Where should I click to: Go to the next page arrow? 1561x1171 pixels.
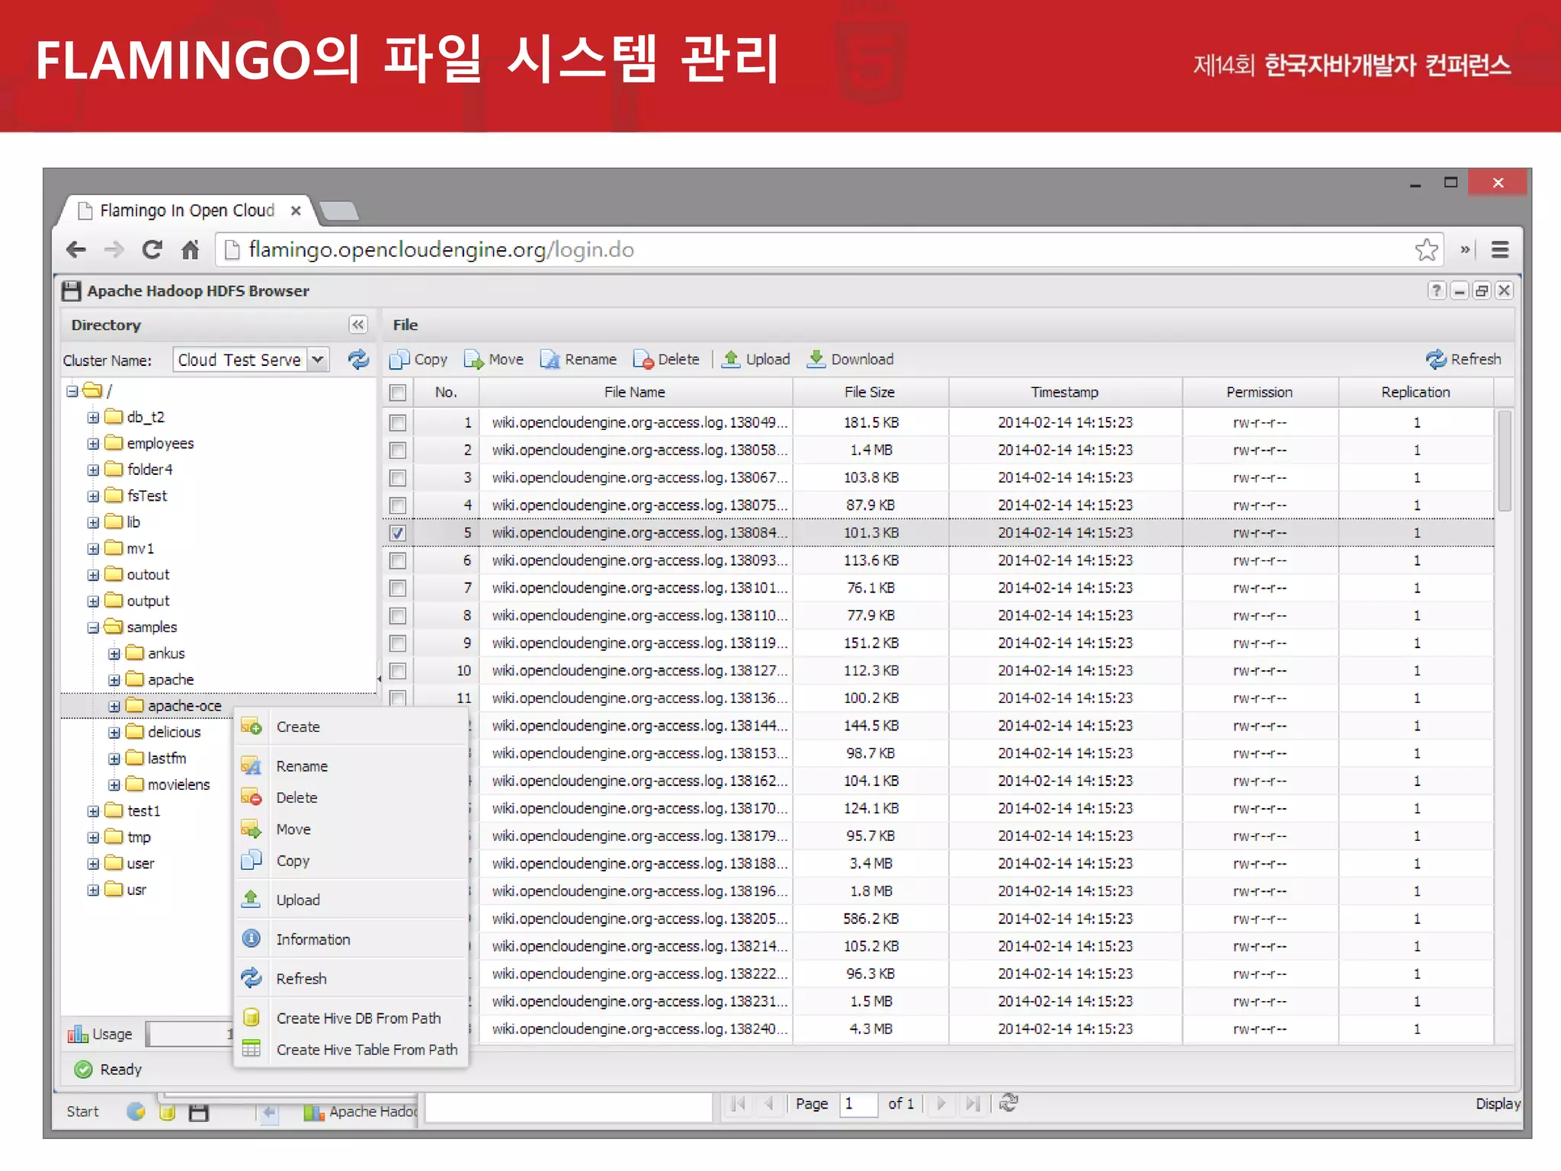pos(941,1103)
